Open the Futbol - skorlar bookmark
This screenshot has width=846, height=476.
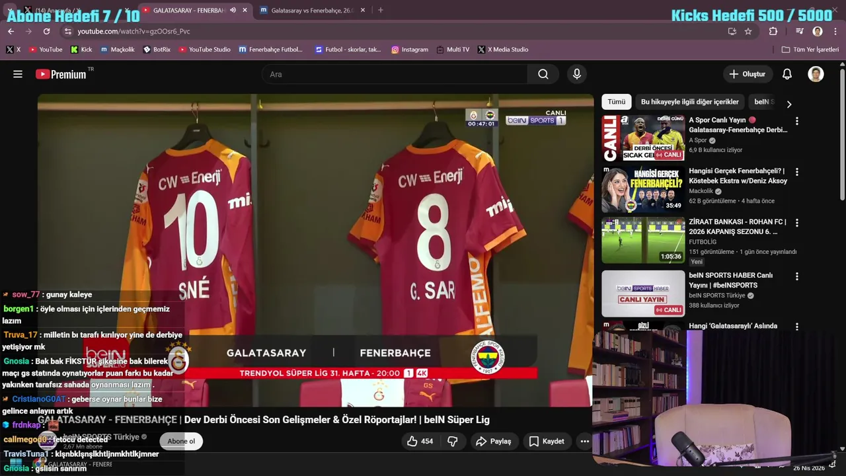point(348,50)
